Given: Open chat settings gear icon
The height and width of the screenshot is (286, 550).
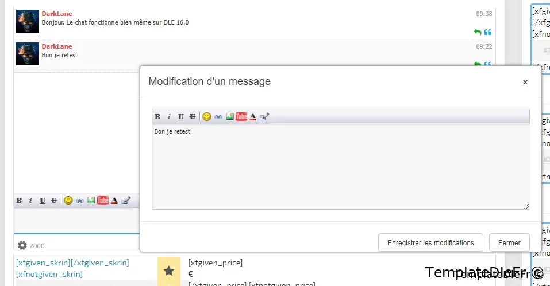Looking at the screenshot, I should [22, 245].
